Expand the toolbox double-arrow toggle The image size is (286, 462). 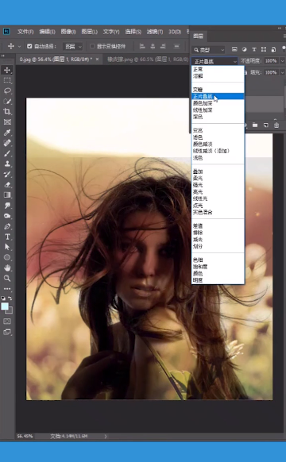click(3, 55)
